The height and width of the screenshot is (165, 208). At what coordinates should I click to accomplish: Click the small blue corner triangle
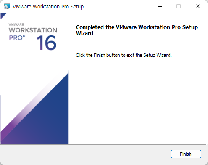[3, 16]
